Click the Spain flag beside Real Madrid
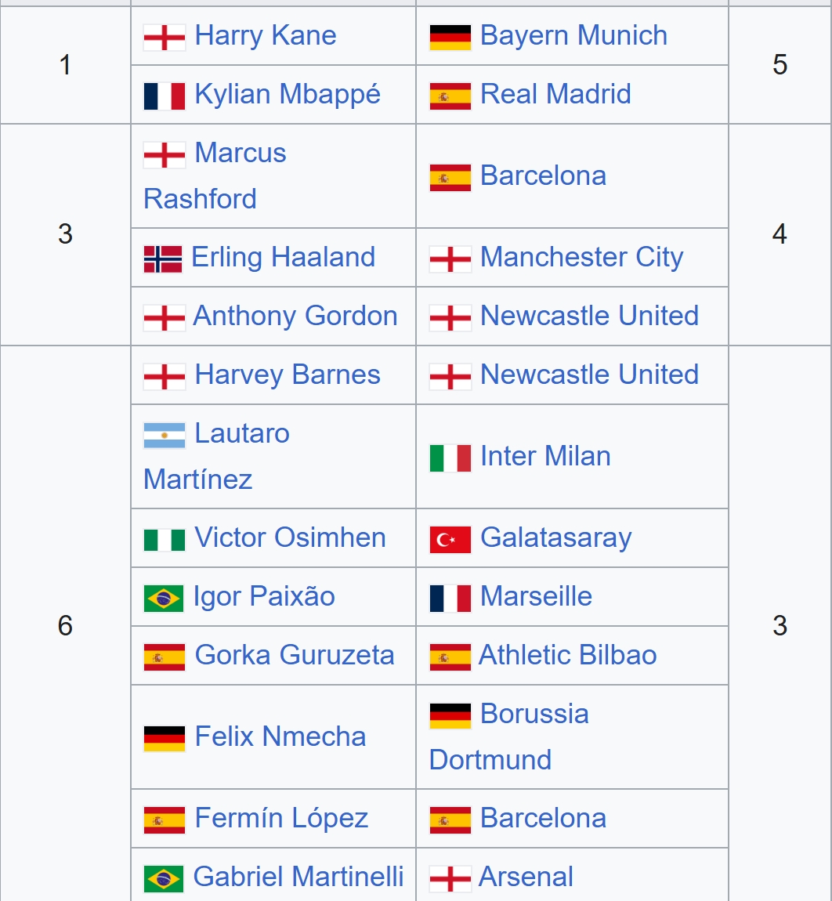Image resolution: width=832 pixels, height=901 pixels. 450,96
